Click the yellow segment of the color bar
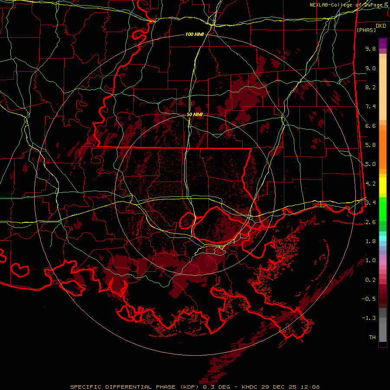390x390 pixels. (383, 185)
